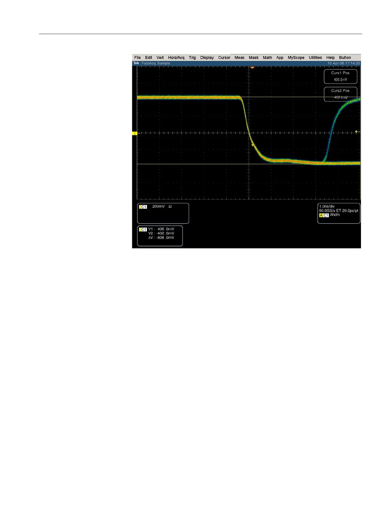Open the App menu
391x506 pixels.
point(280,58)
